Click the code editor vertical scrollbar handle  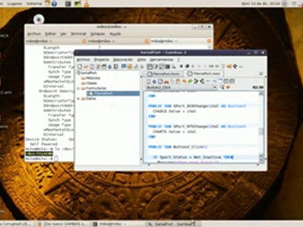pyautogui.click(x=261, y=131)
